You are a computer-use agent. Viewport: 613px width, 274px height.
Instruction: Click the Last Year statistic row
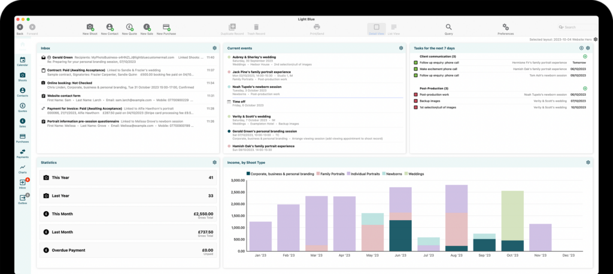click(128, 196)
